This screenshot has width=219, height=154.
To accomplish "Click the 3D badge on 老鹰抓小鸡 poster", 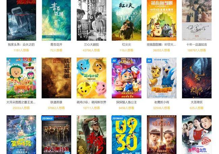I will point(149,60).
